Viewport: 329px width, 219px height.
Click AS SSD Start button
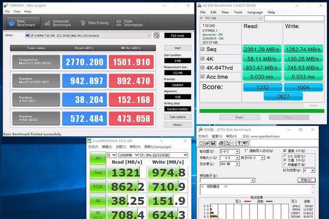tap(240, 117)
